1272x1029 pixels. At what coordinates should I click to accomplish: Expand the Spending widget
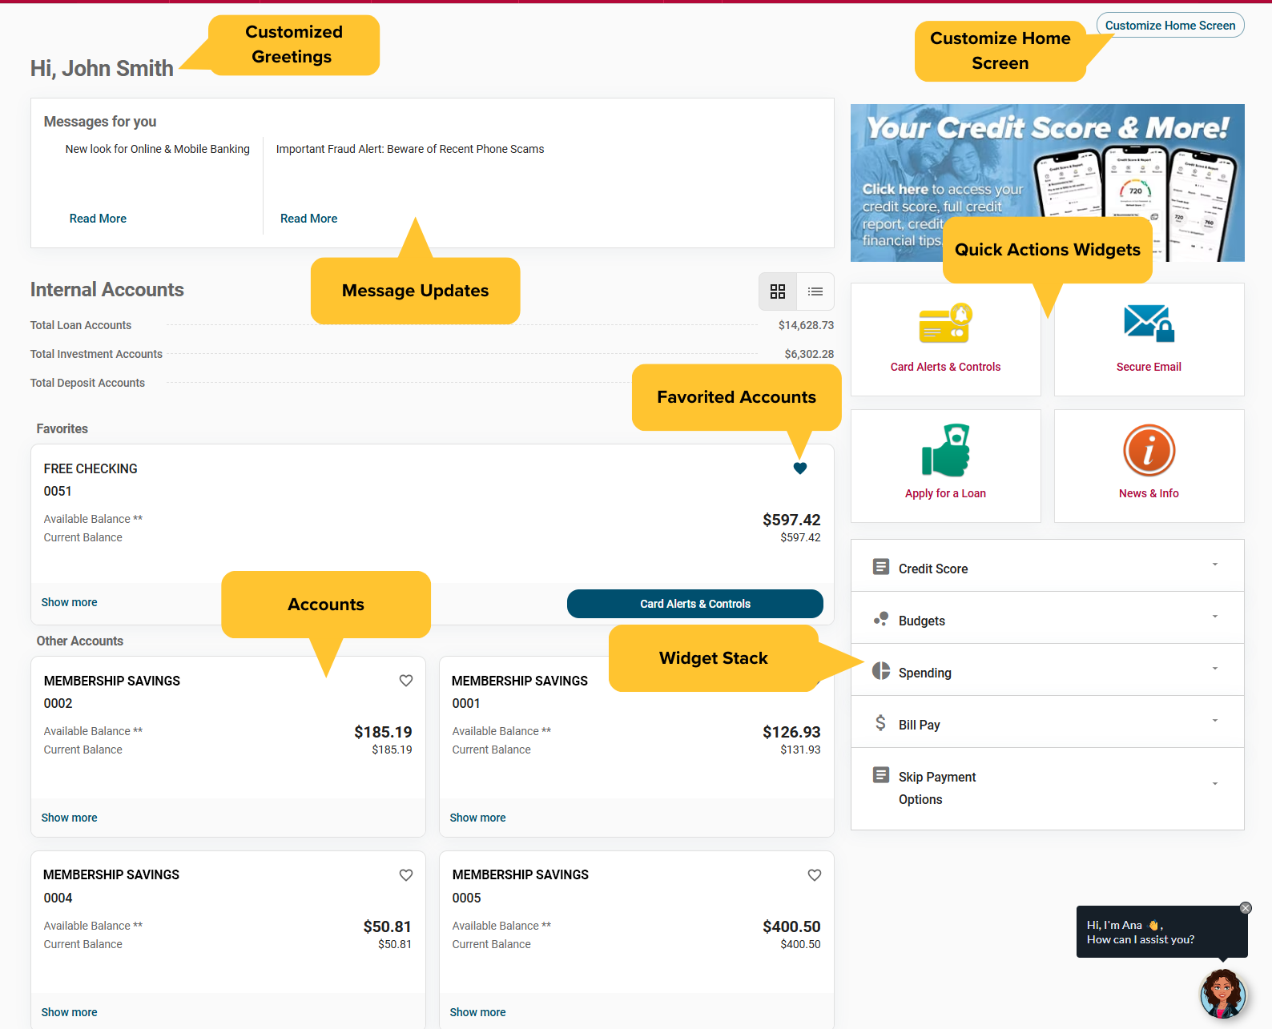(x=1047, y=671)
